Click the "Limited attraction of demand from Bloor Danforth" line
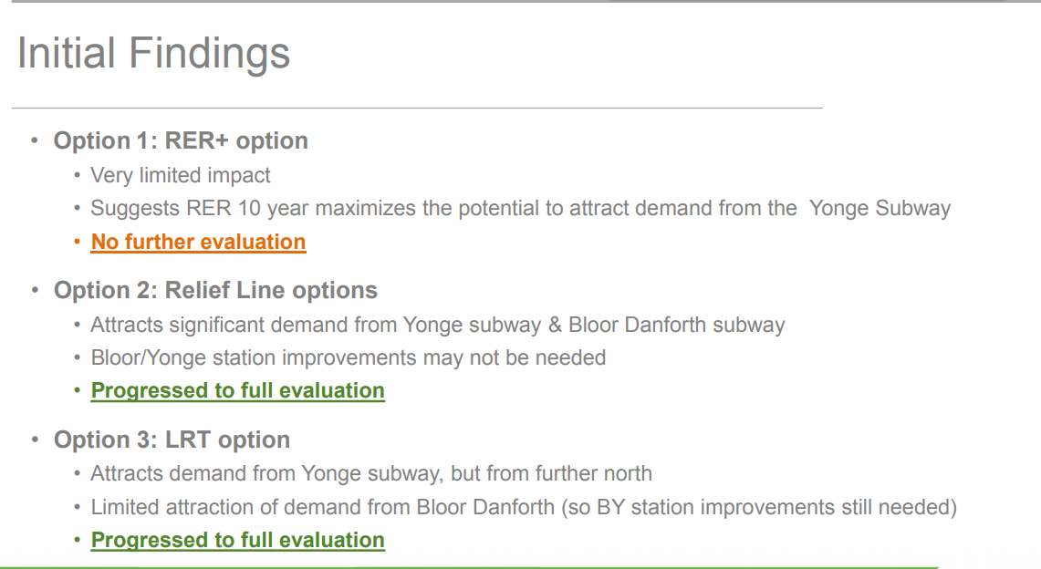Image resolution: width=1041 pixels, height=569 pixels. 523,507
